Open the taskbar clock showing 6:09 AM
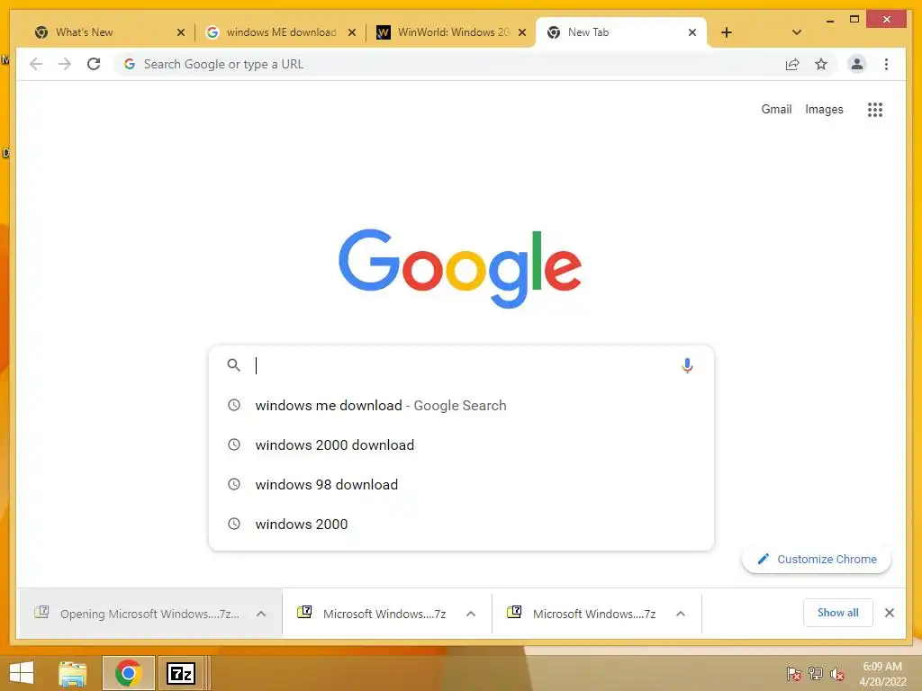This screenshot has width=922, height=691. [x=882, y=674]
